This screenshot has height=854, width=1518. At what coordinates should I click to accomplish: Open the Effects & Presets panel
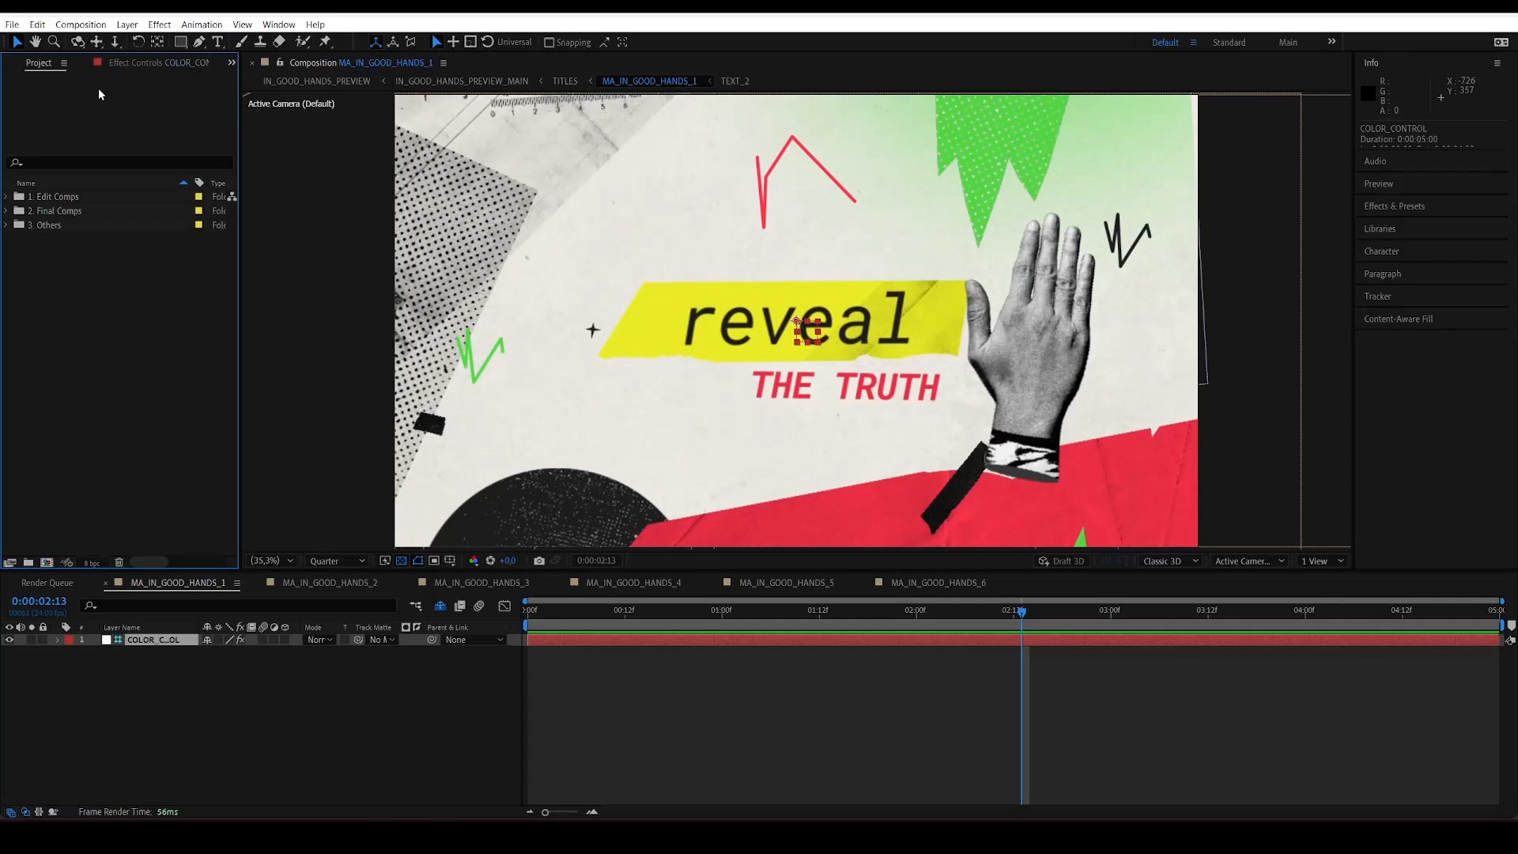pos(1394,206)
